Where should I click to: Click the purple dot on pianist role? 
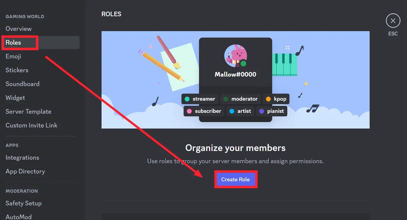pyautogui.click(x=262, y=111)
